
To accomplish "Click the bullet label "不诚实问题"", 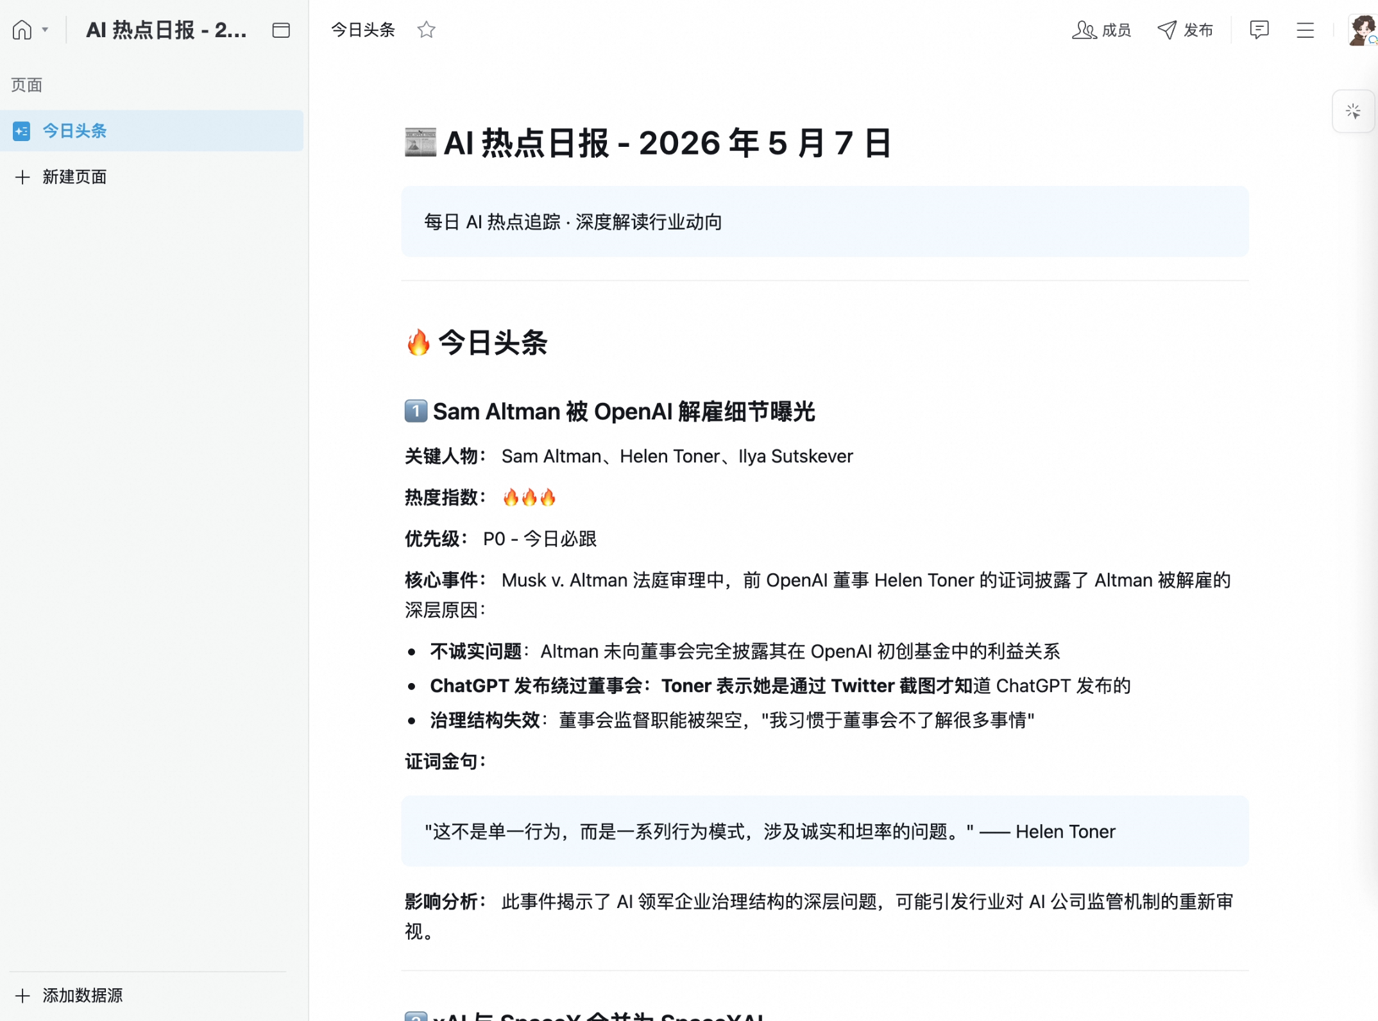I will pyautogui.click(x=475, y=652).
